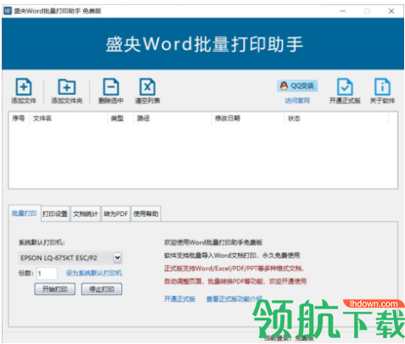Minimize the window
The width and height of the screenshot is (405, 344).
click(x=343, y=11)
